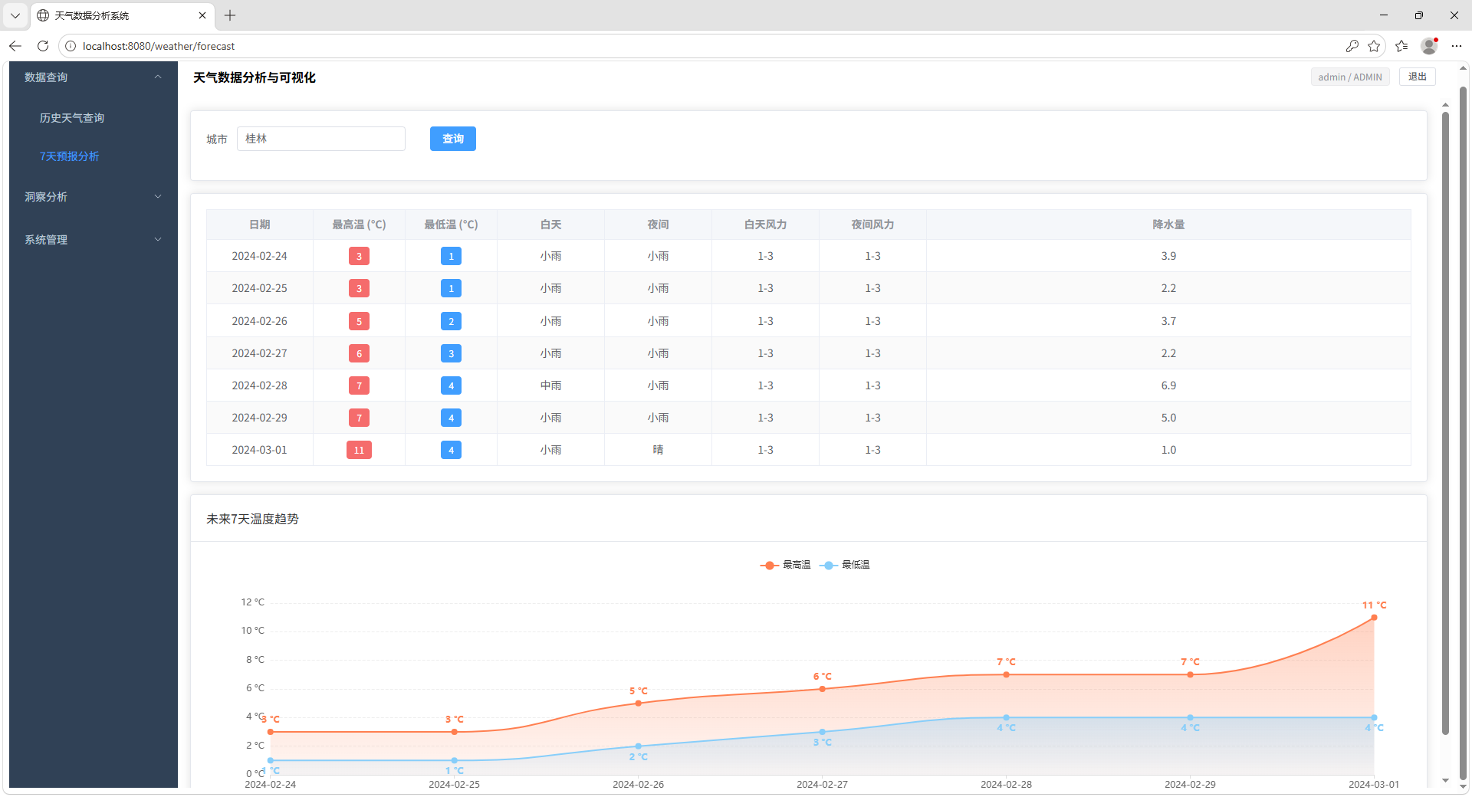Open the browser three-dot settings menu
This screenshot has width=1472, height=797.
click(x=1457, y=46)
